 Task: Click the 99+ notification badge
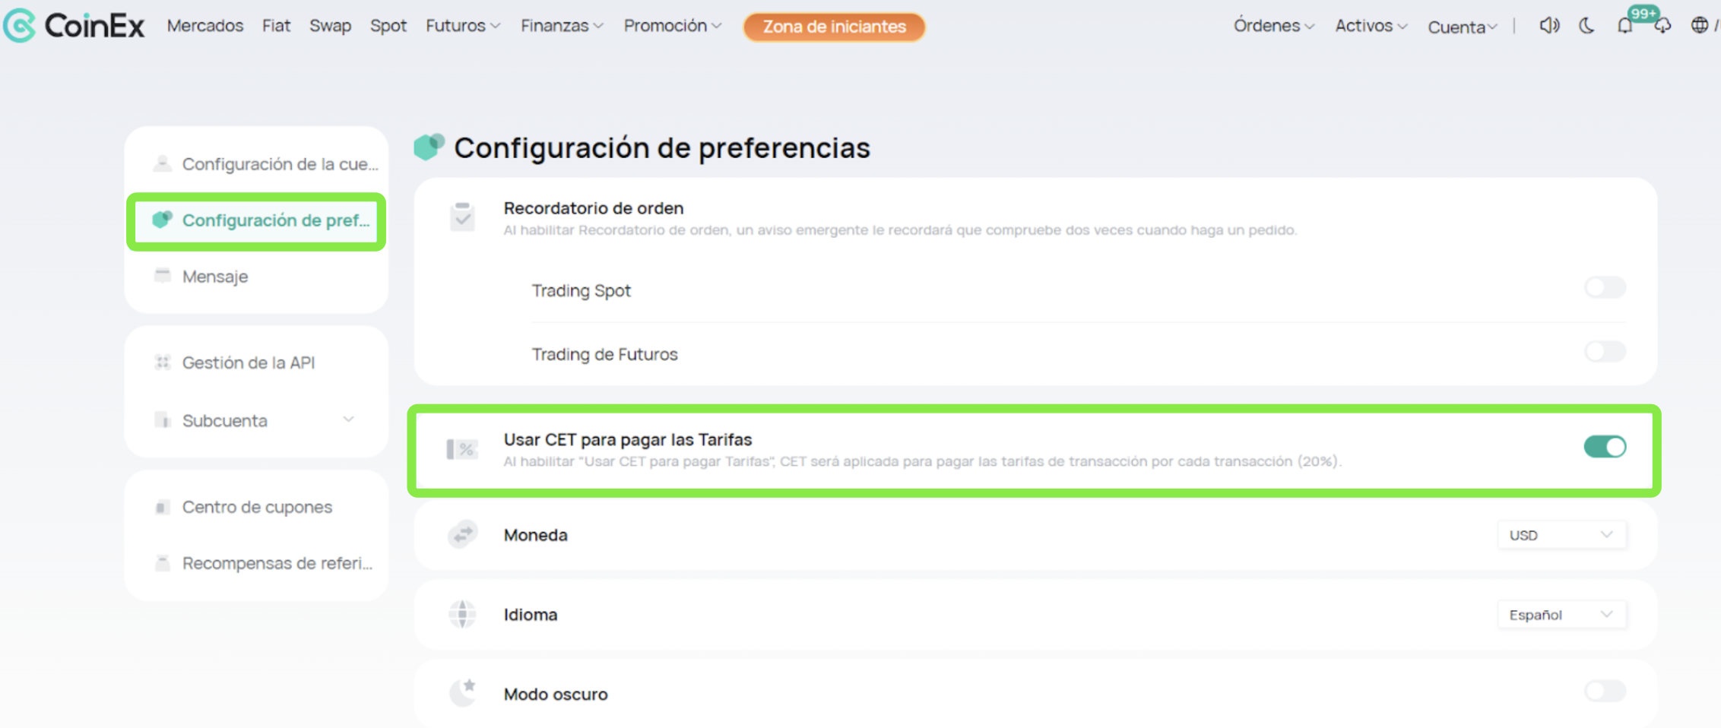tap(1643, 13)
